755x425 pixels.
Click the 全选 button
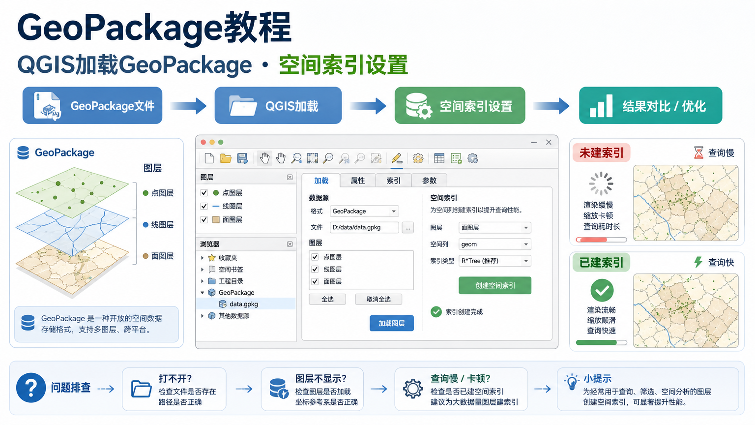click(x=327, y=299)
